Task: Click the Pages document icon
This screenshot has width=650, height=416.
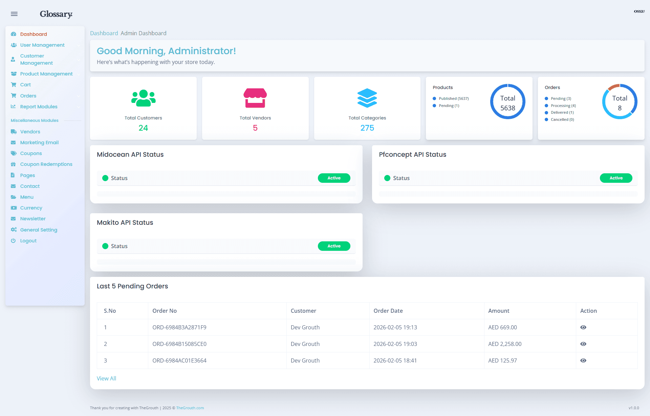Action: coord(13,175)
